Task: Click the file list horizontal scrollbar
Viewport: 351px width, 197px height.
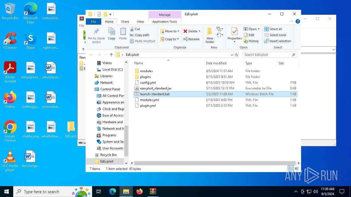Action: click(x=215, y=163)
